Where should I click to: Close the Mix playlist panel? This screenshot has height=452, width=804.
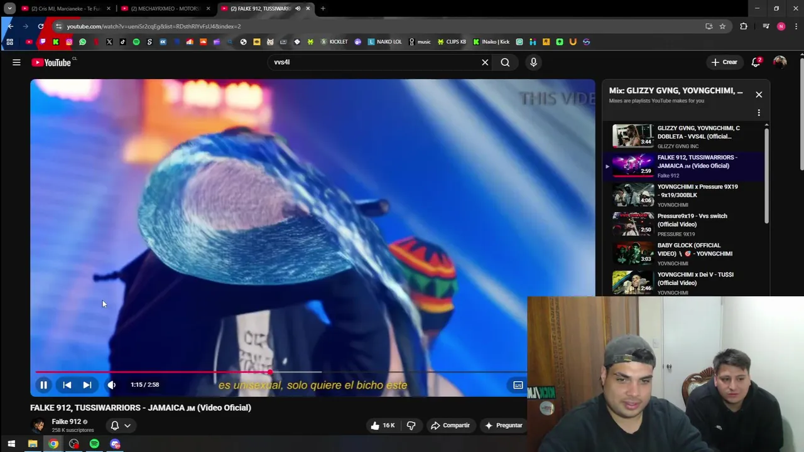(x=759, y=94)
